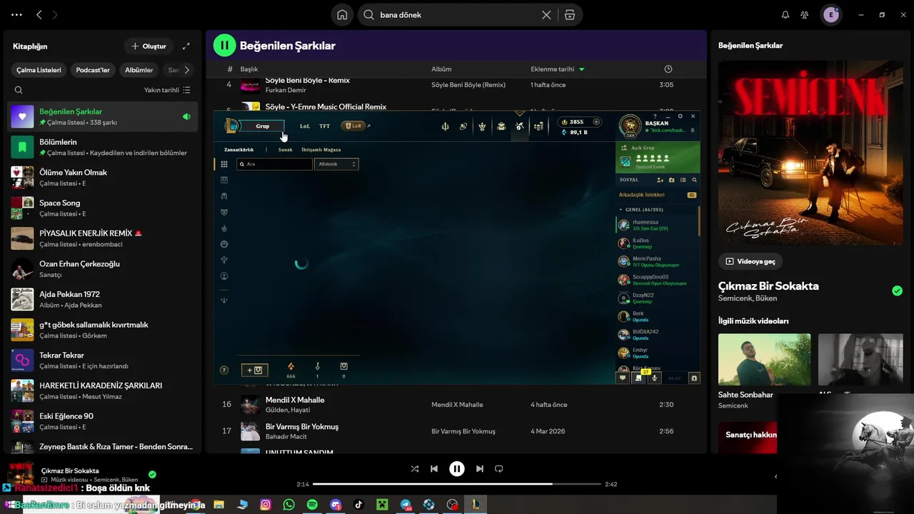914x514 pixels.
Task: Pause the Beğenilen Şarkılar playlist with the green button
Action: coord(224,45)
